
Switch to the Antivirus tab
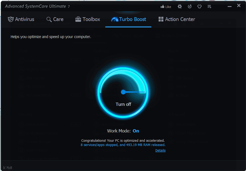pos(21,19)
